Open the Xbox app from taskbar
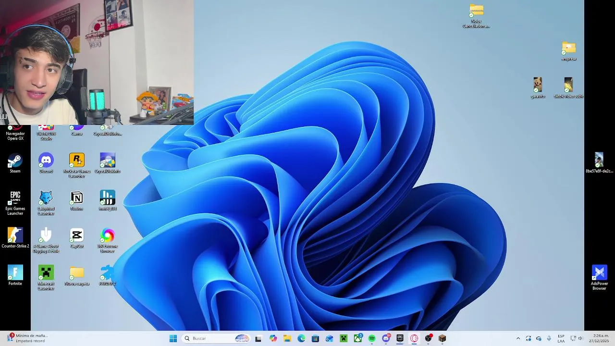Image resolution: width=615 pixels, height=346 pixels. coord(358,338)
